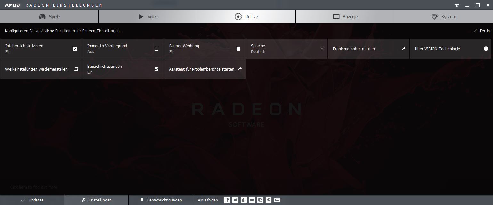Open AMD Instagram icon
This screenshot has width=493, height=205.
(260, 200)
